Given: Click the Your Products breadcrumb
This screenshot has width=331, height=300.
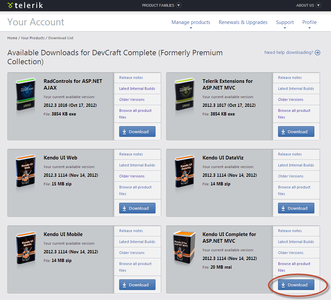Looking at the screenshot, I should (x=33, y=38).
